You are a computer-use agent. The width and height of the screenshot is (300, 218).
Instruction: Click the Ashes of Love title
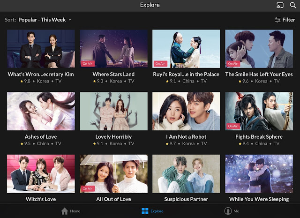(x=41, y=136)
